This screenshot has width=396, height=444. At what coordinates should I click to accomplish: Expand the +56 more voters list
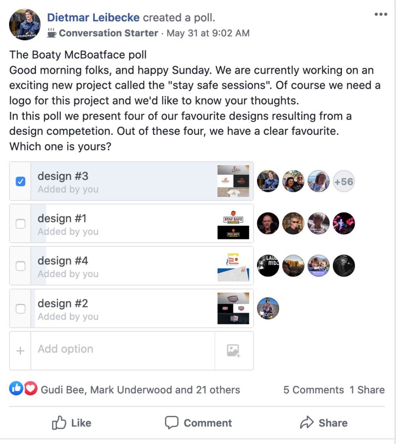click(x=344, y=181)
